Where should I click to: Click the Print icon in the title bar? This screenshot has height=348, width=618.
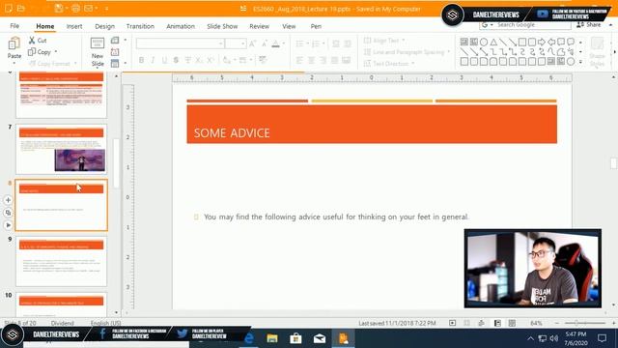coord(75,9)
